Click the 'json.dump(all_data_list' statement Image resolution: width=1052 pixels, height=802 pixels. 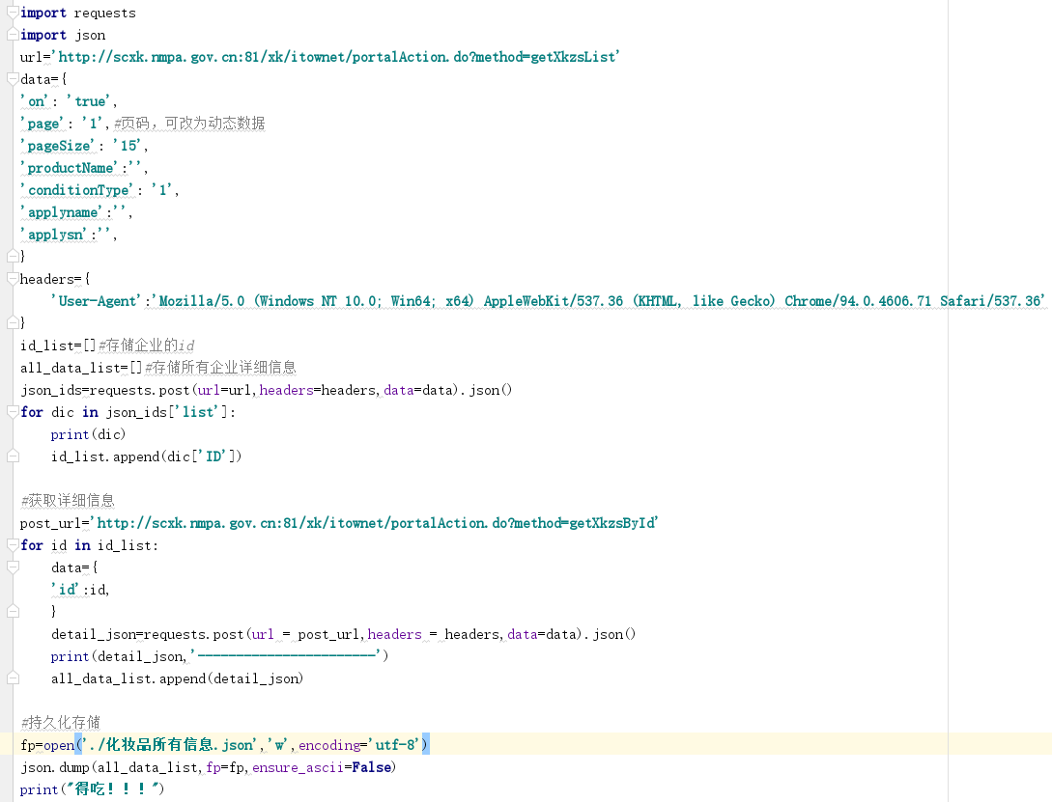click(x=208, y=767)
